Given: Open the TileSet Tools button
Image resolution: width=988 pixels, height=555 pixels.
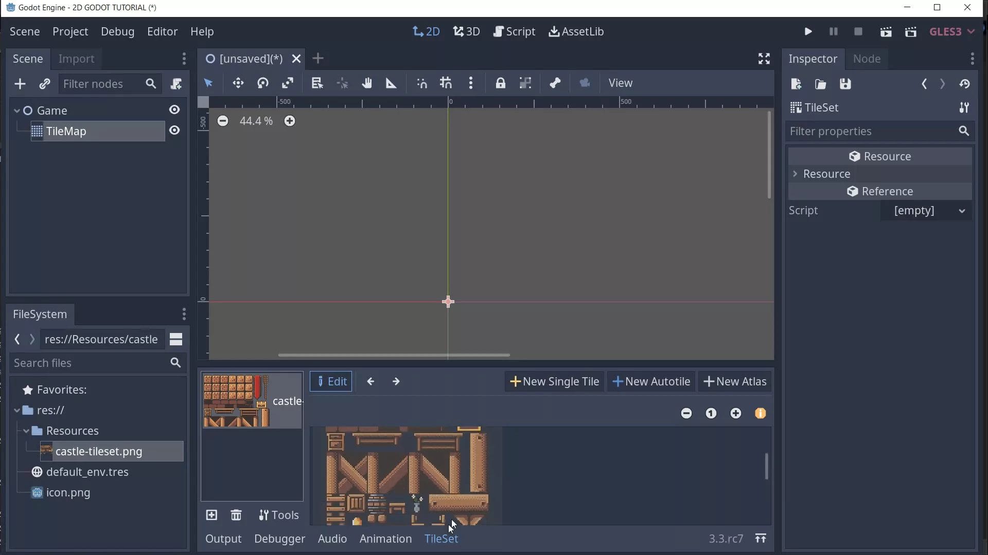Looking at the screenshot, I should 278,515.
